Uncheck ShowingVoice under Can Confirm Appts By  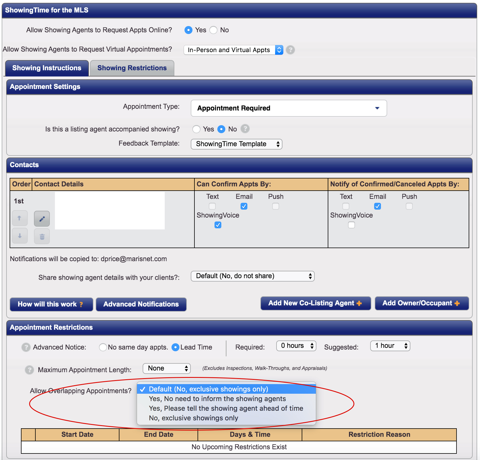click(218, 225)
